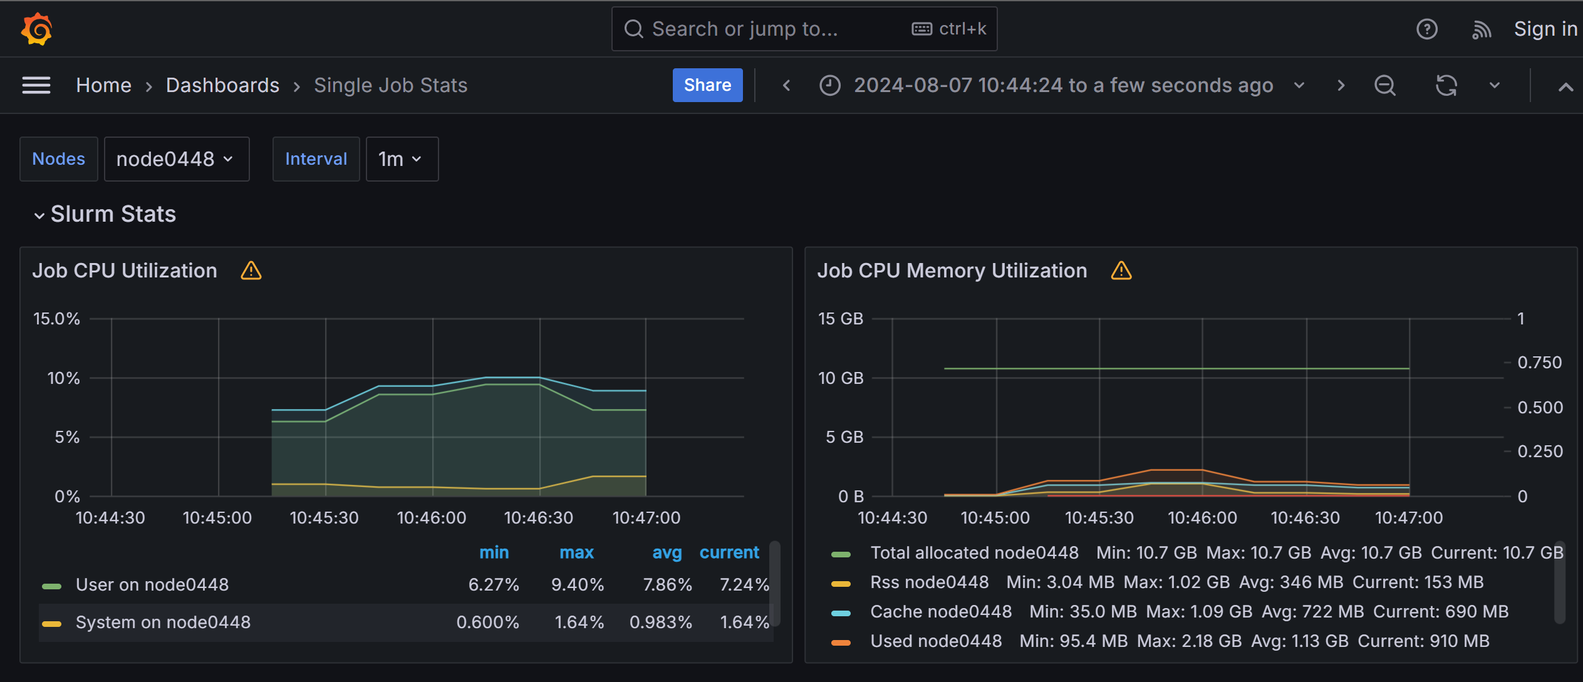Click Sign in link
Image resolution: width=1583 pixels, height=682 pixels.
pos(1545,29)
